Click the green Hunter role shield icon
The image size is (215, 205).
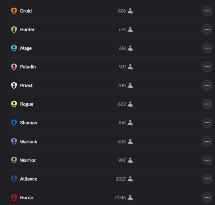[14, 30]
